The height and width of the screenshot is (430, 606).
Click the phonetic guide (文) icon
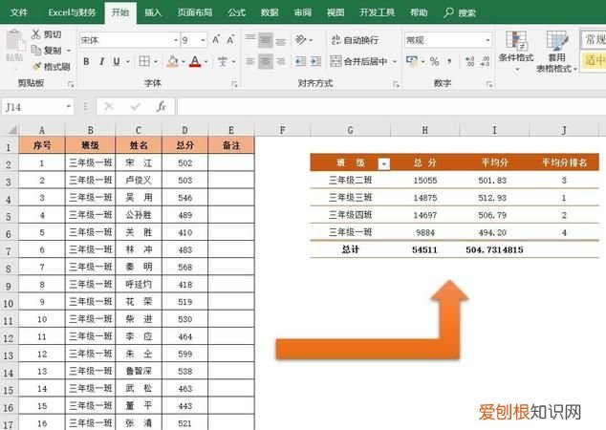click(x=223, y=61)
